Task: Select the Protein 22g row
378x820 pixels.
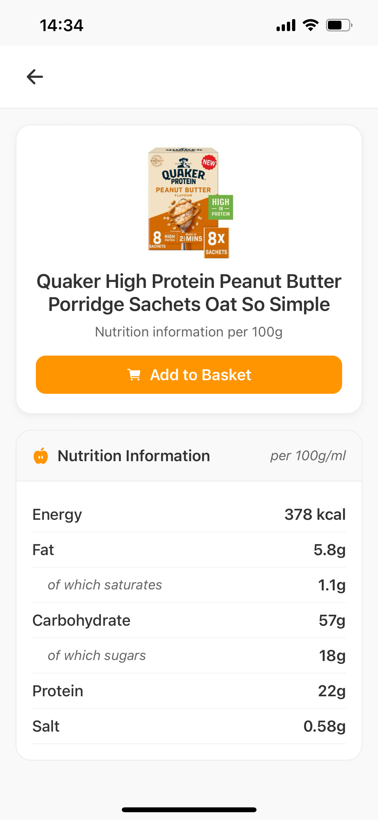Action: coord(189,691)
